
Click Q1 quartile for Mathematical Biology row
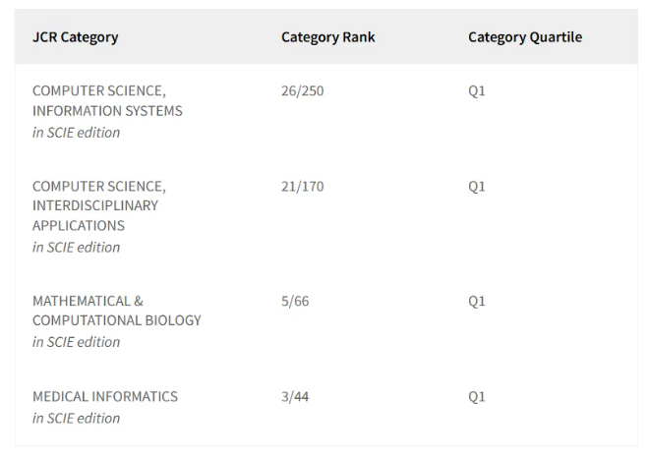[477, 301]
